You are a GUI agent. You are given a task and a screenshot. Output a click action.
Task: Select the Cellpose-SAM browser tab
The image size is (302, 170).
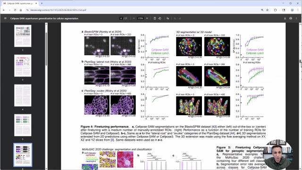20,3
